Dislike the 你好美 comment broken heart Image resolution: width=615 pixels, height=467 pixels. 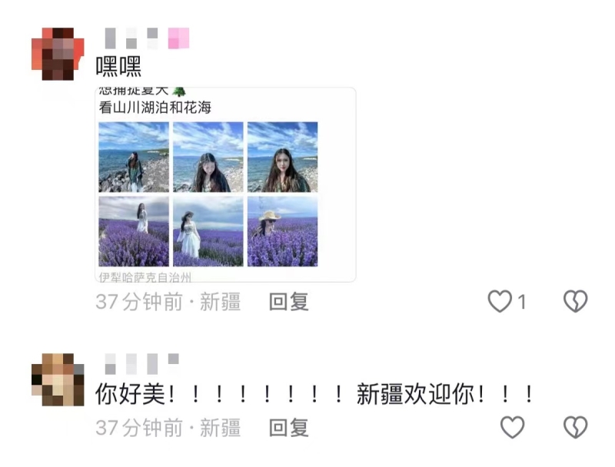(575, 427)
